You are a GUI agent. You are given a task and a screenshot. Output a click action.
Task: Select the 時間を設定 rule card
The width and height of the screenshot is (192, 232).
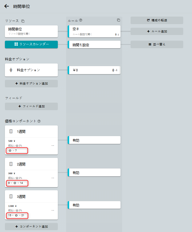pyautogui.click(x=94, y=45)
